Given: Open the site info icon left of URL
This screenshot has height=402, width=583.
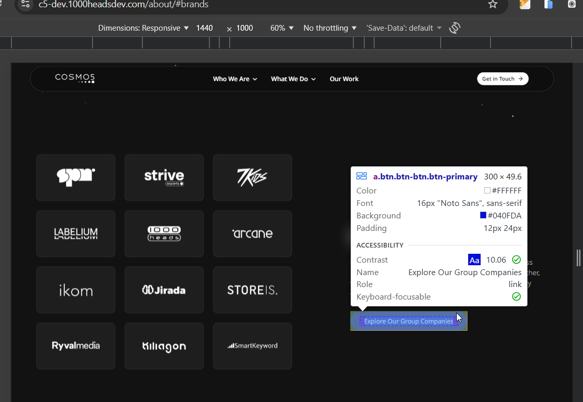Looking at the screenshot, I should (25, 4).
